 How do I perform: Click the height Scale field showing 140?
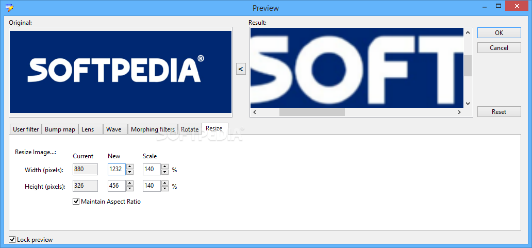pos(152,186)
